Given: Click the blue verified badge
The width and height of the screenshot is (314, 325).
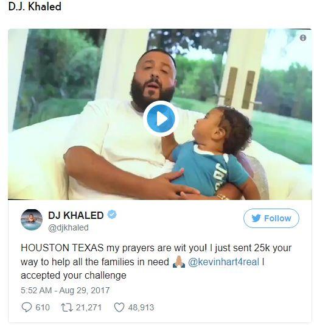Looking at the screenshot, I should point(112,214).
